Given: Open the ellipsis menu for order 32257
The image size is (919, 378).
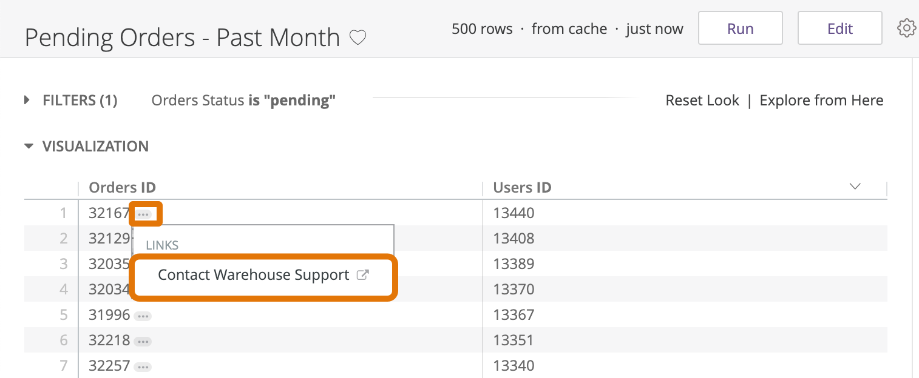Looking at the screenshot, I should pos(143,366).
